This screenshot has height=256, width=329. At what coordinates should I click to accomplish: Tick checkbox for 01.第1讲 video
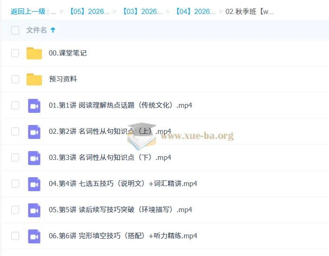tap(15, 105)
